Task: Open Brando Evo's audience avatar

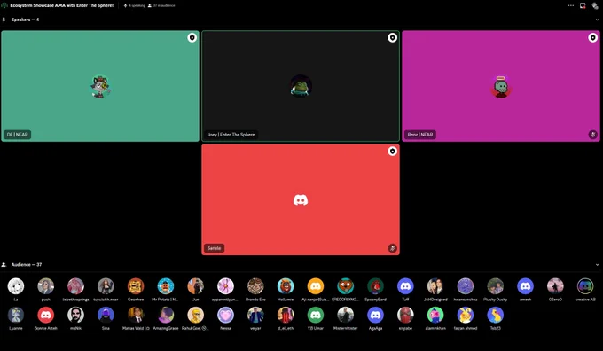Action: pyautogui.click(x=255, y=286)
